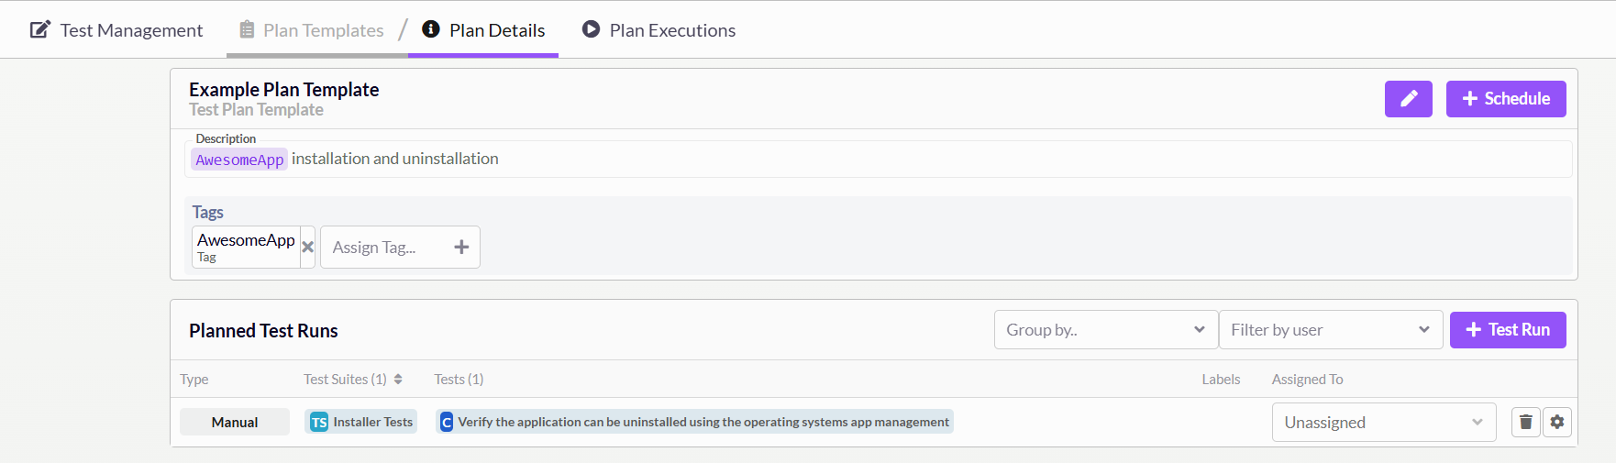Remove the AwesomeApp tag with X icon
The width and height of the screenshot is (1616, 463).
tap(308, 247)
